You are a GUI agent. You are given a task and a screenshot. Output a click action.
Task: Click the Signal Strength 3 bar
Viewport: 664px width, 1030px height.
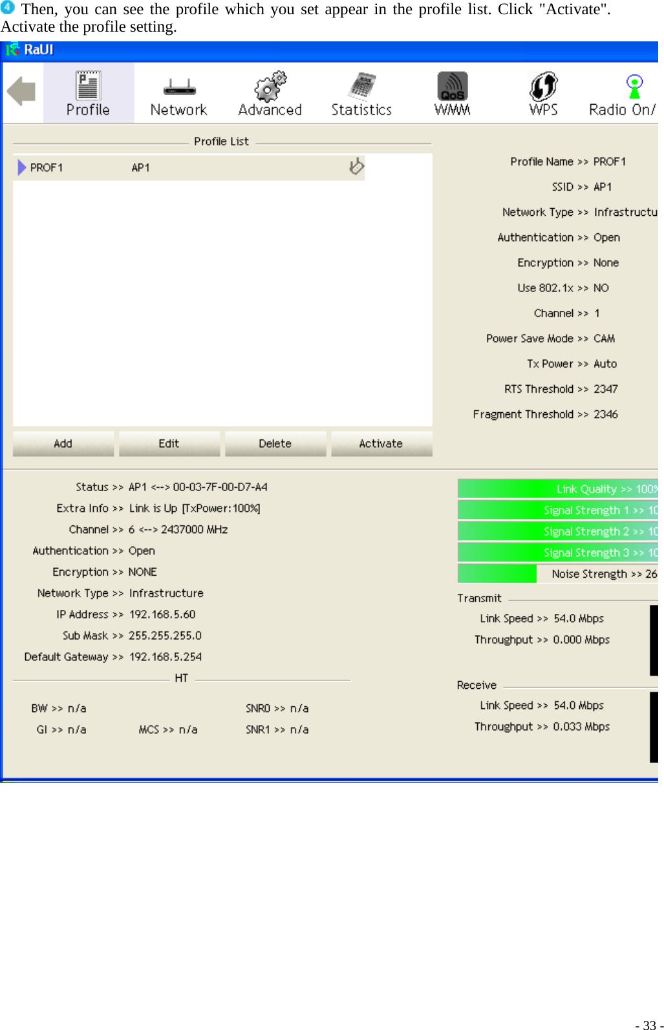558,553
